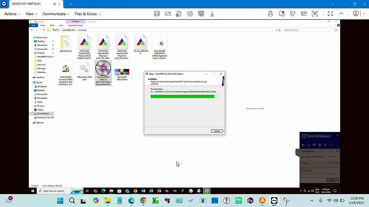
Task: Cancel the FlexiPRINT 22 installation
Action: click(x=217, y=131)
